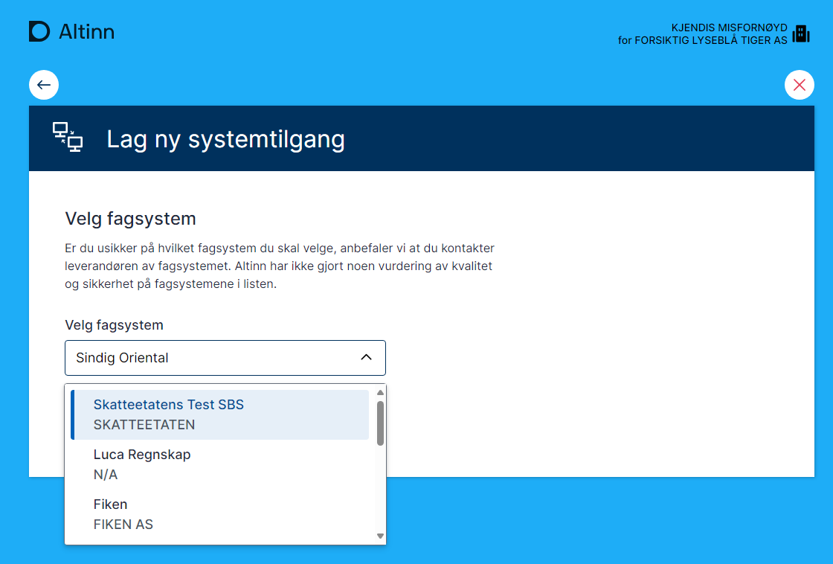Collapse the fagsystem dropdown with the chevron
This screenshot has height=564, width=833.
pos(366,358)
